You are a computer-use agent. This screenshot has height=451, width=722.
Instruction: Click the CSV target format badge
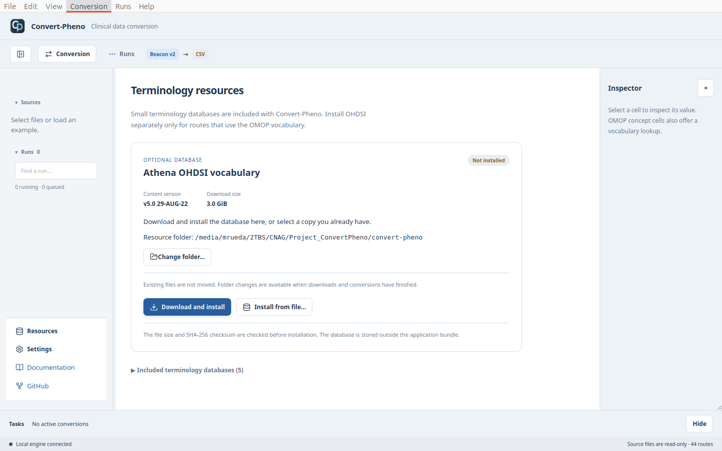pyautogui.click(x=200, y=54)
